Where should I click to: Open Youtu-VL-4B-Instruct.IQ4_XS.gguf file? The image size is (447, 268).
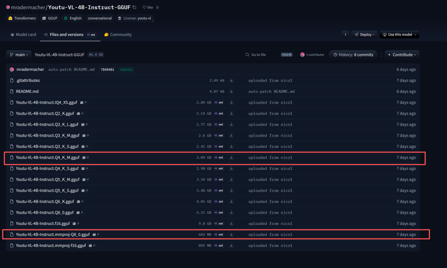(x=46, y=102)
